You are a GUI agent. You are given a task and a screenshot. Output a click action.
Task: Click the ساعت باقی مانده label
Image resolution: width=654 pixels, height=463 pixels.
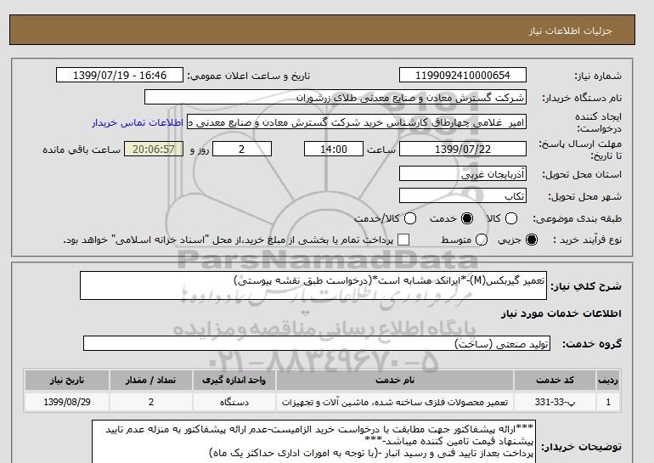tap(82, 150)
